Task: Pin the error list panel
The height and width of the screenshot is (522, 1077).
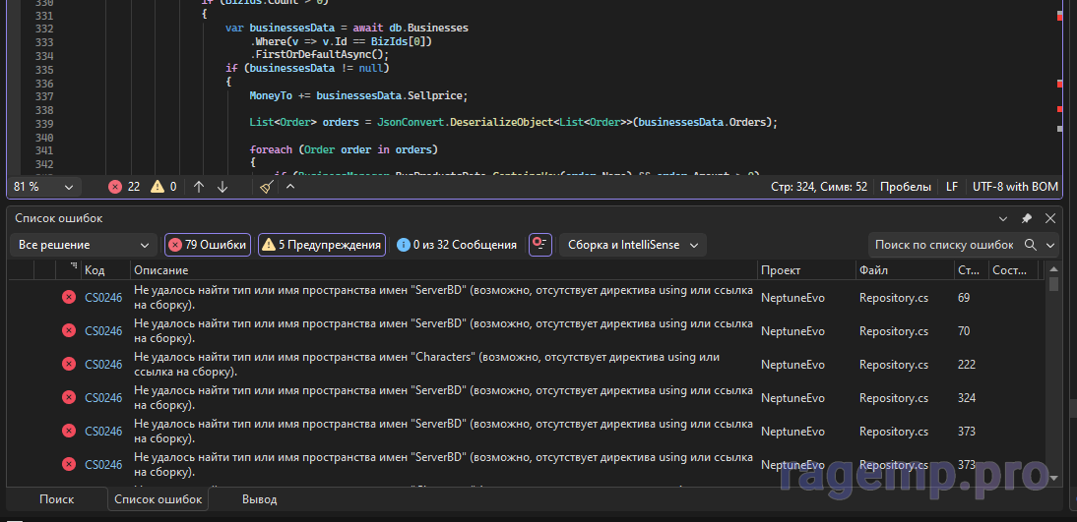Action: [1027, 218]
